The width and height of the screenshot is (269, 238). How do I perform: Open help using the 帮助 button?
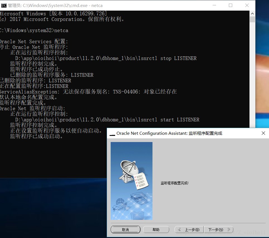click(156, 229)
